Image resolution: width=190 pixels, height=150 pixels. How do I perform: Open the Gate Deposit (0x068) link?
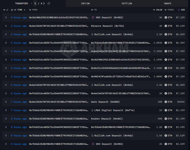coord(105,102)
